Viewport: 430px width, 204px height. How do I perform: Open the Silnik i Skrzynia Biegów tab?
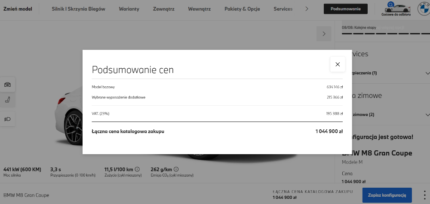click(x=78, y=9)
